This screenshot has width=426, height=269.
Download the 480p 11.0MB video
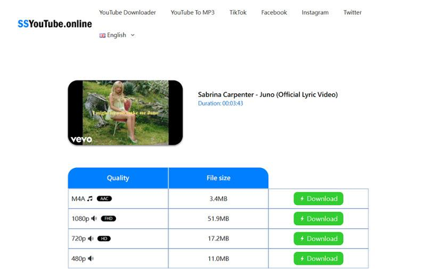(318, 258)
